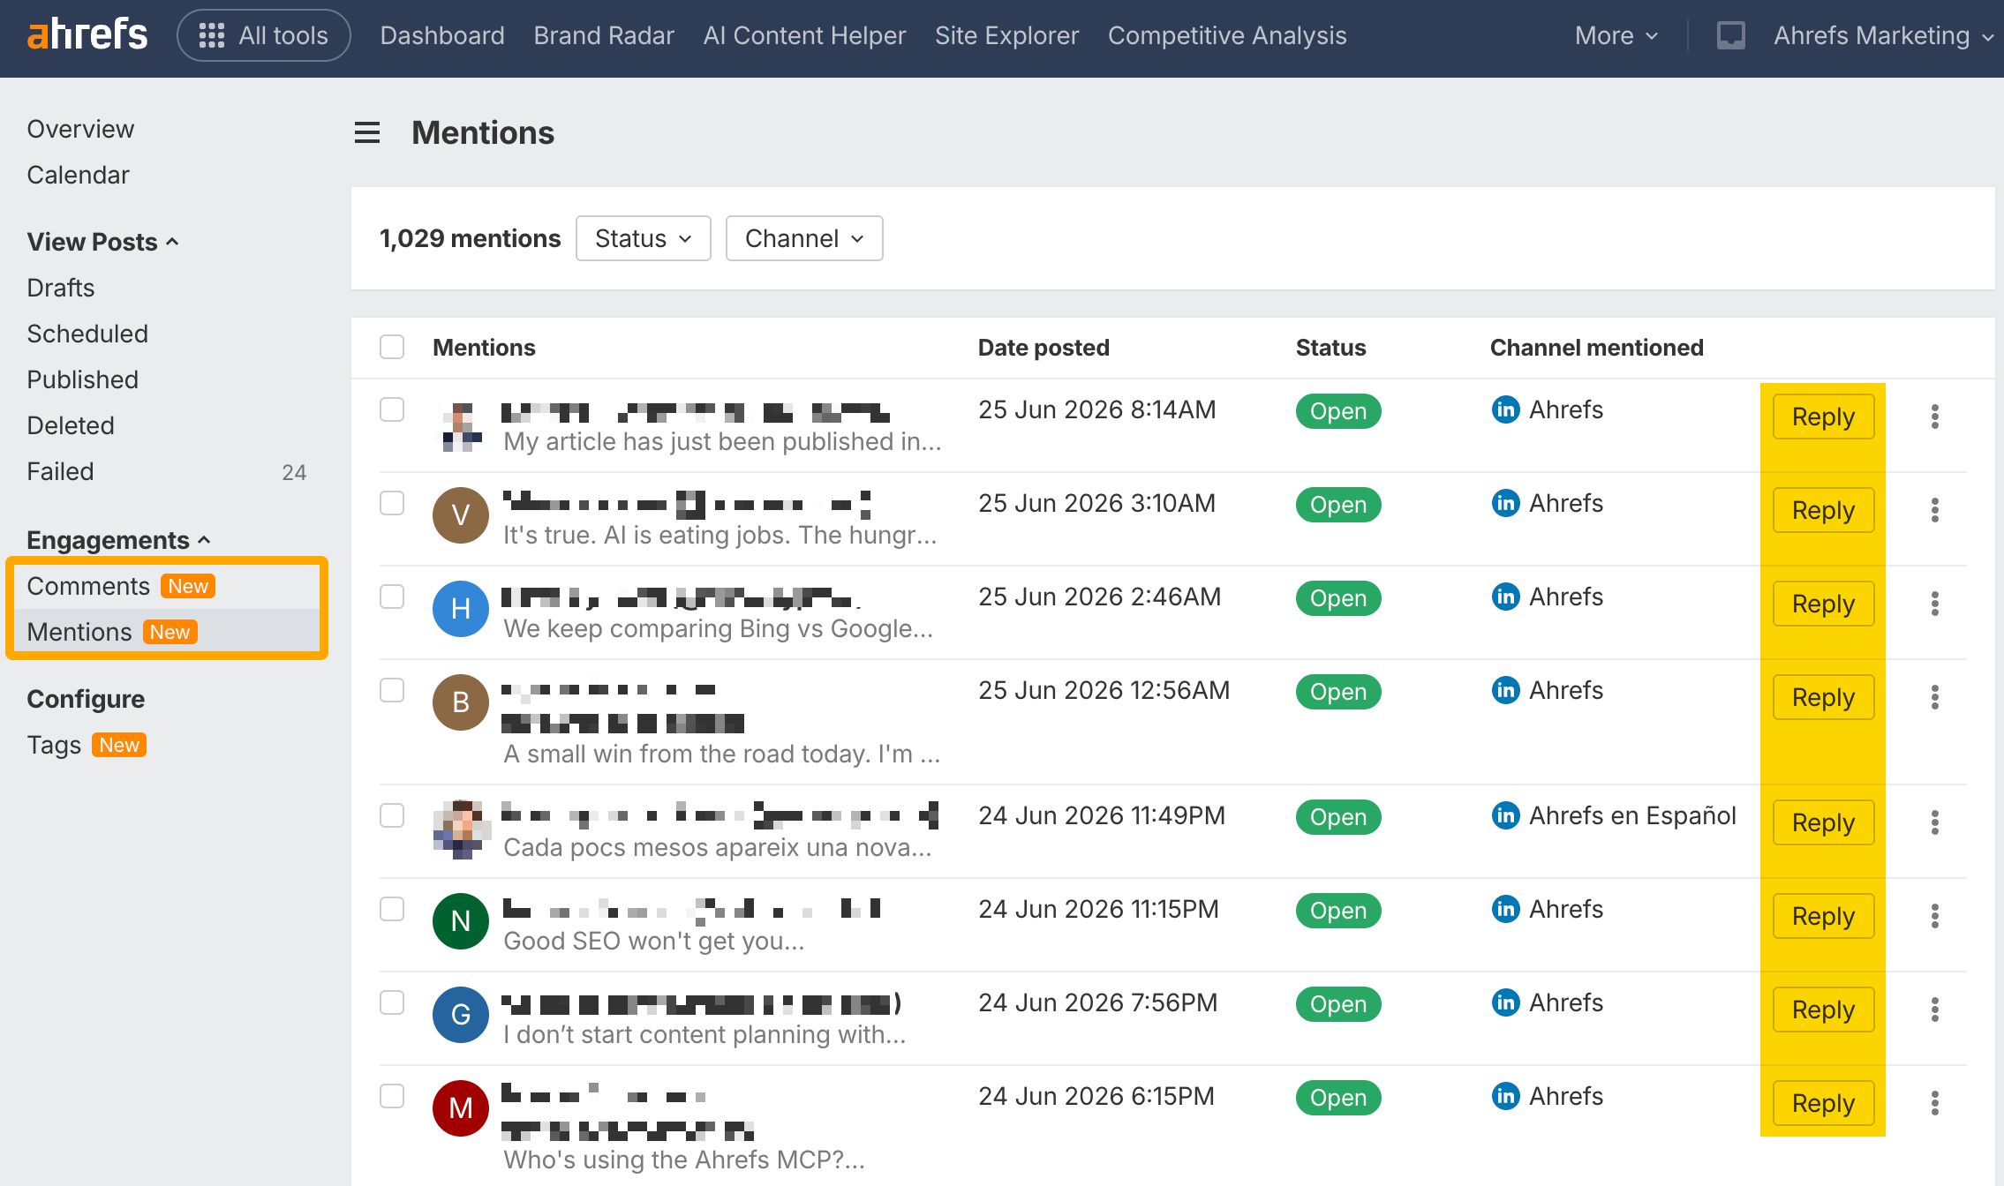Open AI Content Helper
The image size is (2004, 1186).
coord(804,35)
